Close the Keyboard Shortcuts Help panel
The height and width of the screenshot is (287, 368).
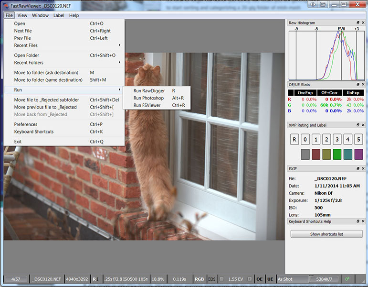click(363, 221)
